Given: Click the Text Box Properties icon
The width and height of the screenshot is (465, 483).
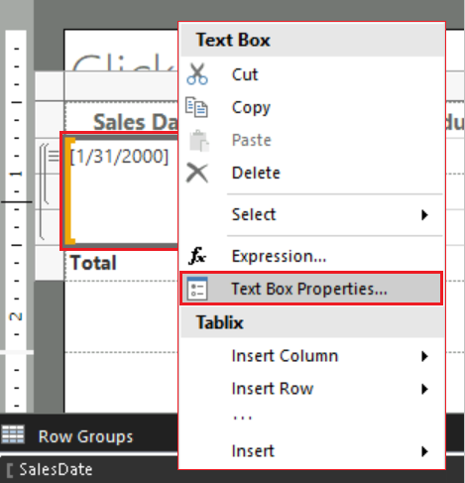Looking at the screenshot, I should (197, 289).
